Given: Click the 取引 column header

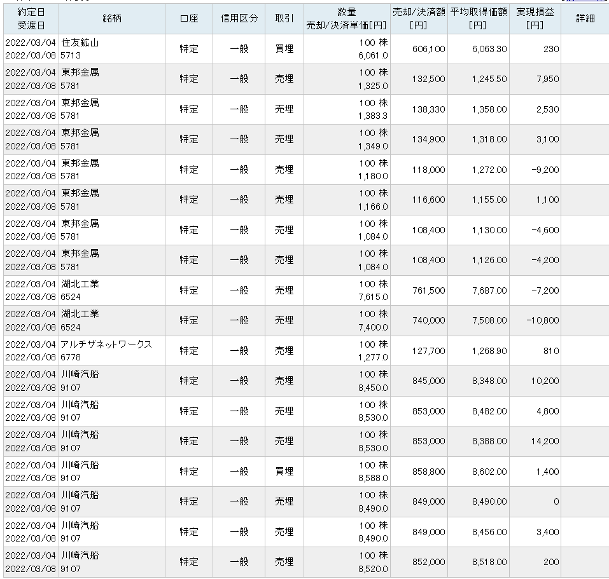Looking at the screenshot, I should tap(284, 18).
